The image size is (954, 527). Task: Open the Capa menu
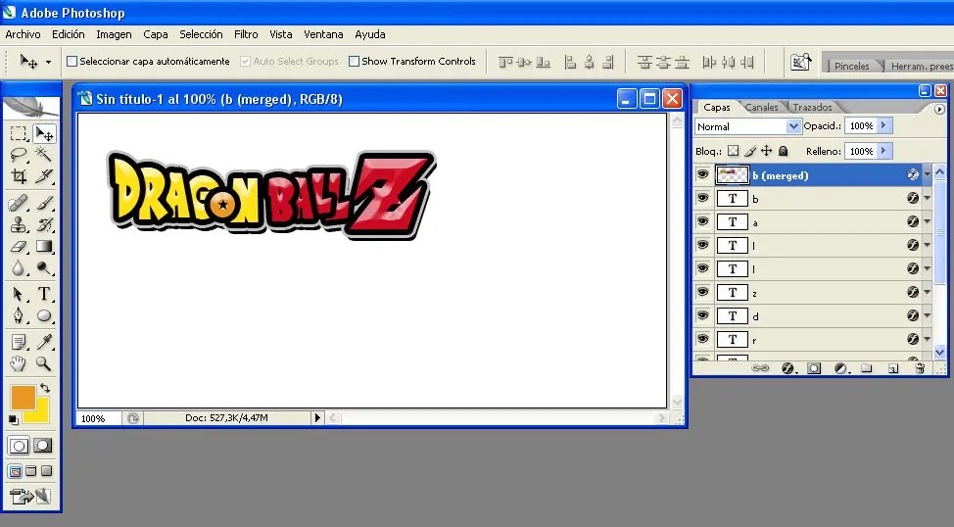click(156, 34)
